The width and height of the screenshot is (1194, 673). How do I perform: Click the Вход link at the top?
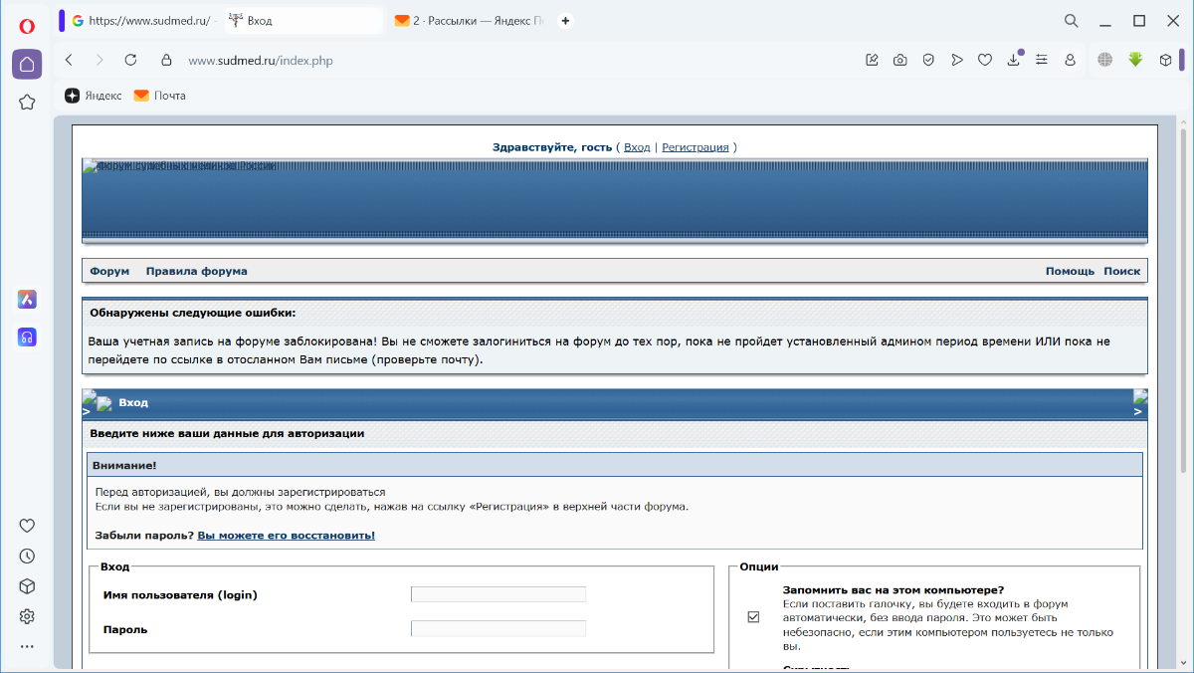(637, 147)
